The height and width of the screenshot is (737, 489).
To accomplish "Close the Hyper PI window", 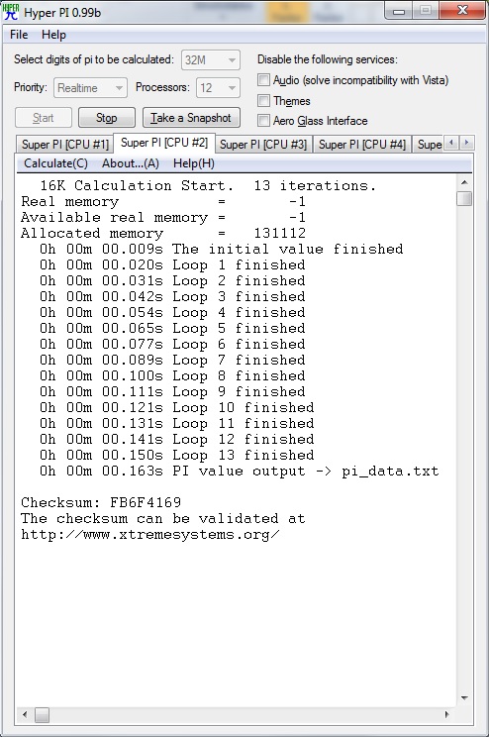I will coord(462,10).
